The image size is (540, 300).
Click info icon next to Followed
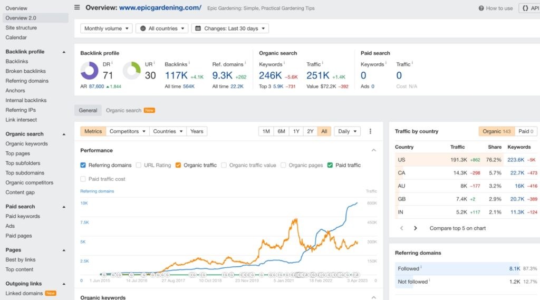click(421, 268)
